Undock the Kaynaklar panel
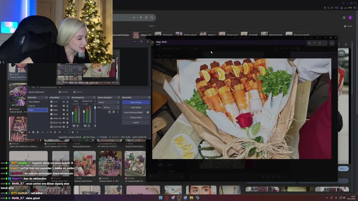358x201 pixels. coord(68,97)
